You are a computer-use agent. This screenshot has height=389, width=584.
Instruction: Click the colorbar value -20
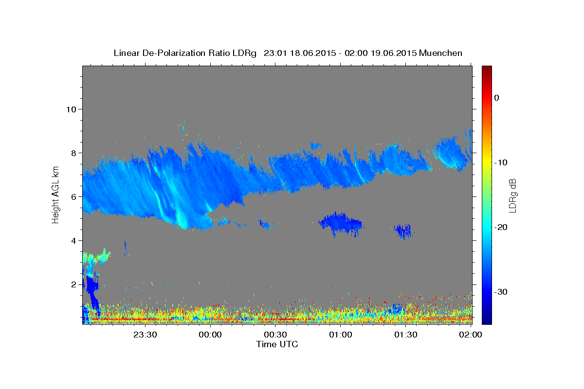click(501, 227)
